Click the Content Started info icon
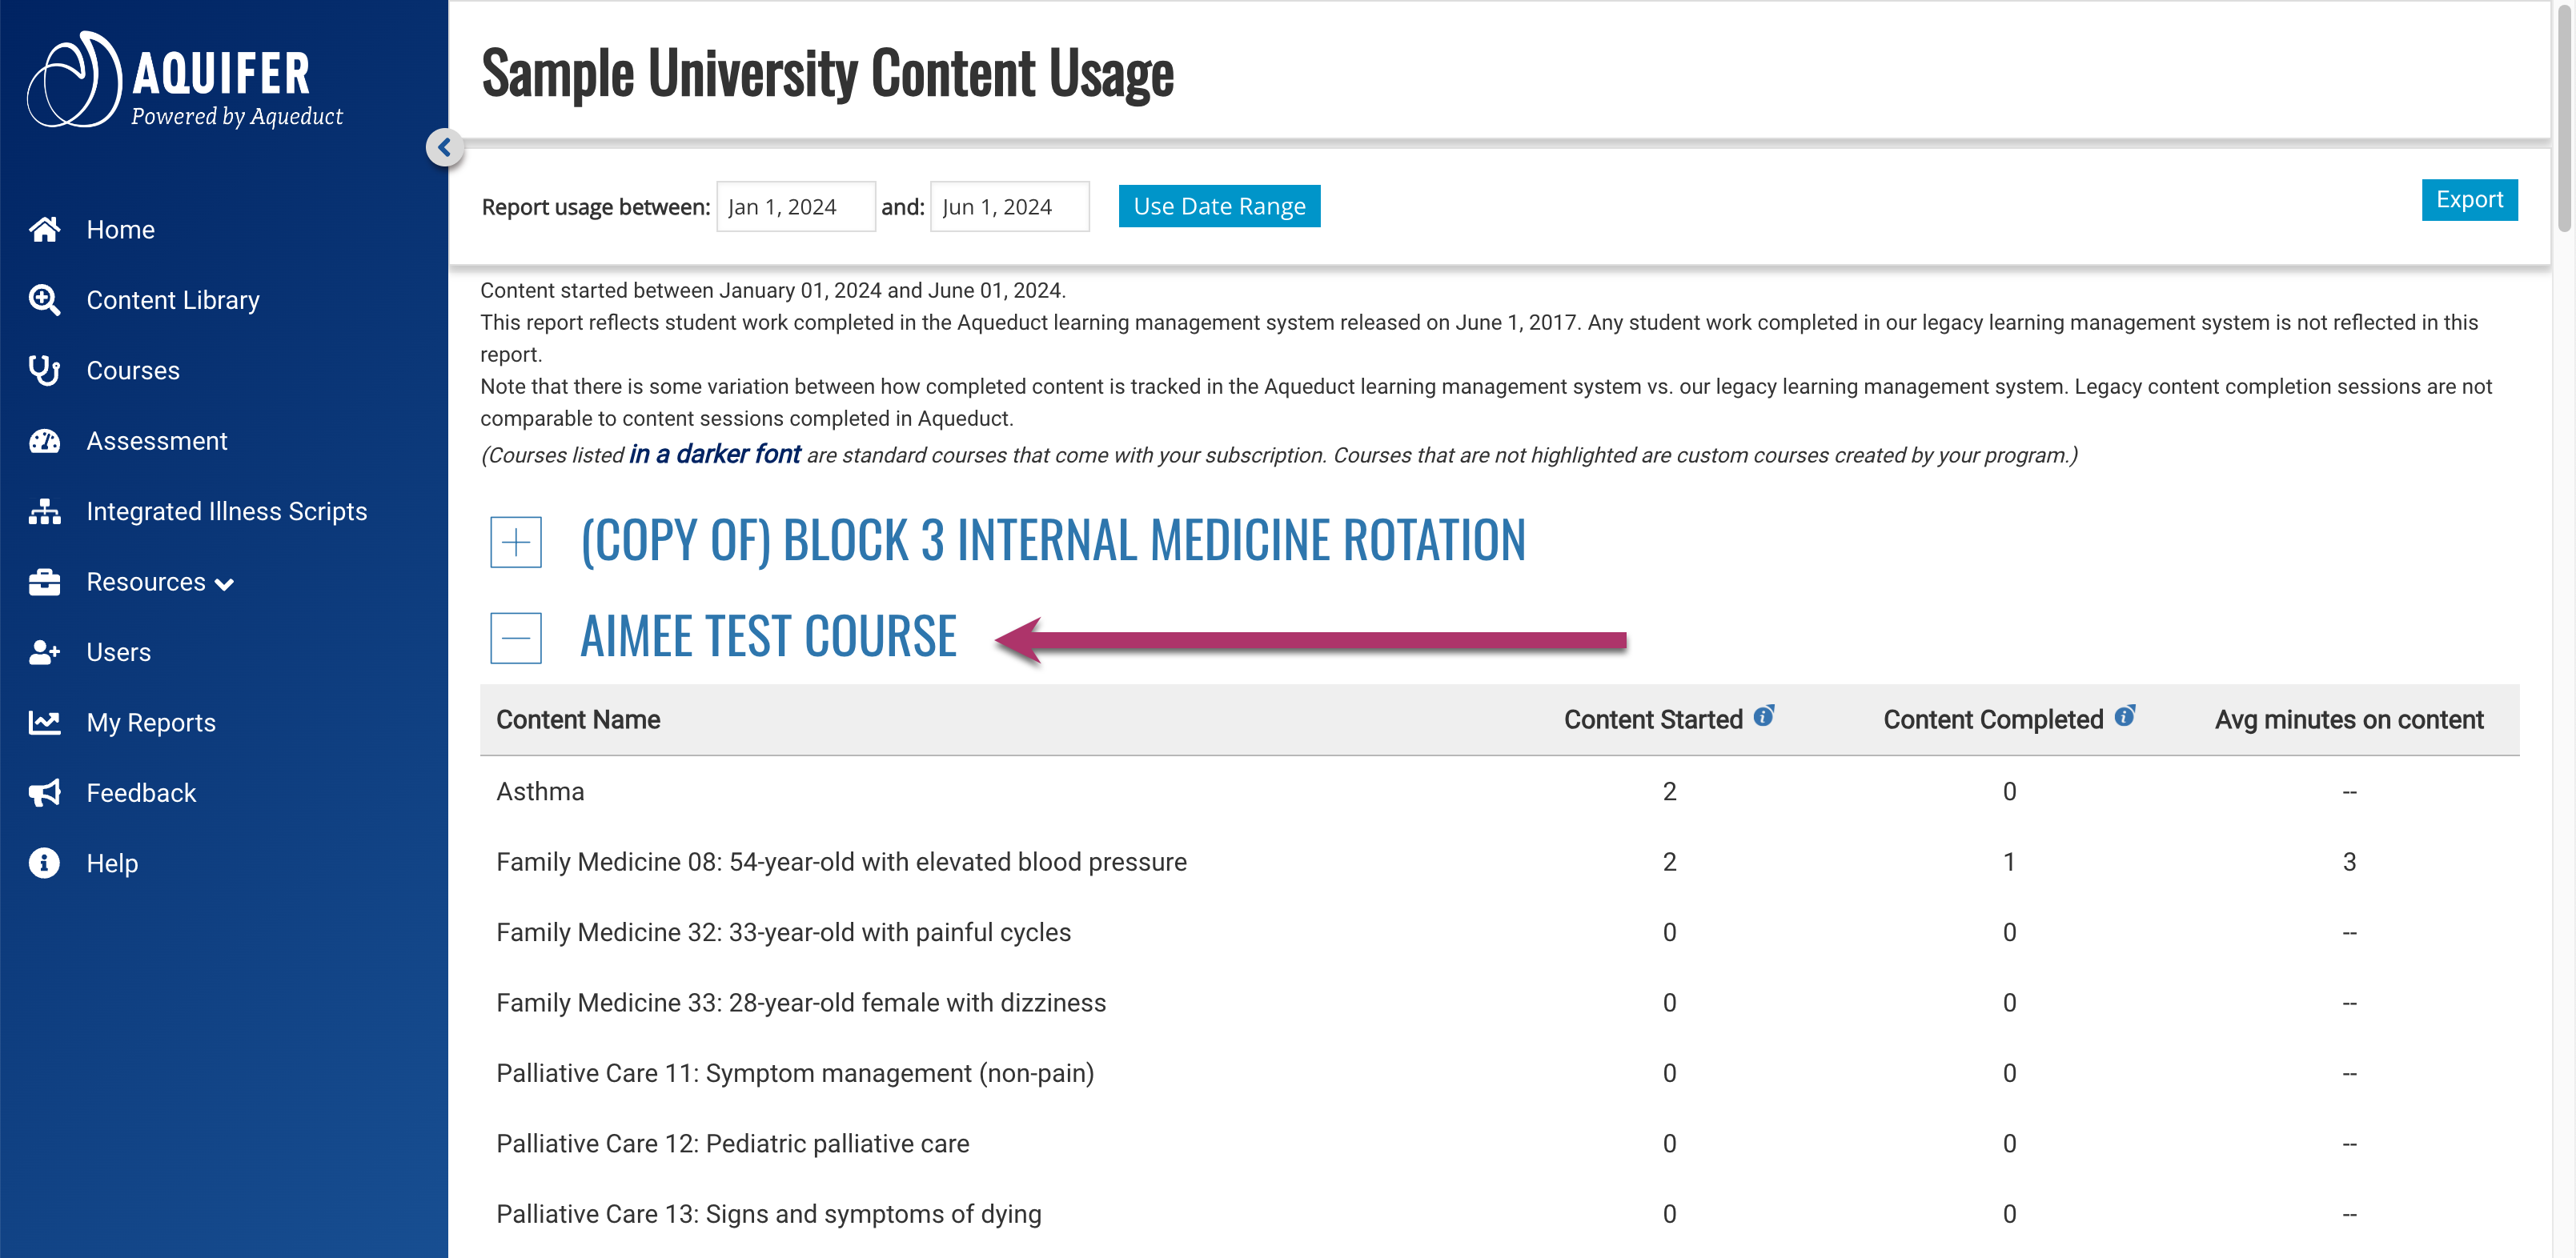 [1764, 716]
